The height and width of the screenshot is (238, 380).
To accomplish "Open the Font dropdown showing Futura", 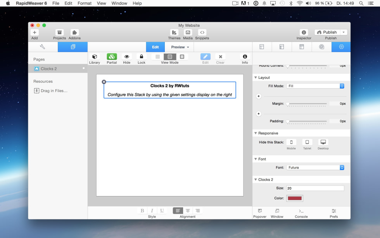I will [x=315, y=168].
